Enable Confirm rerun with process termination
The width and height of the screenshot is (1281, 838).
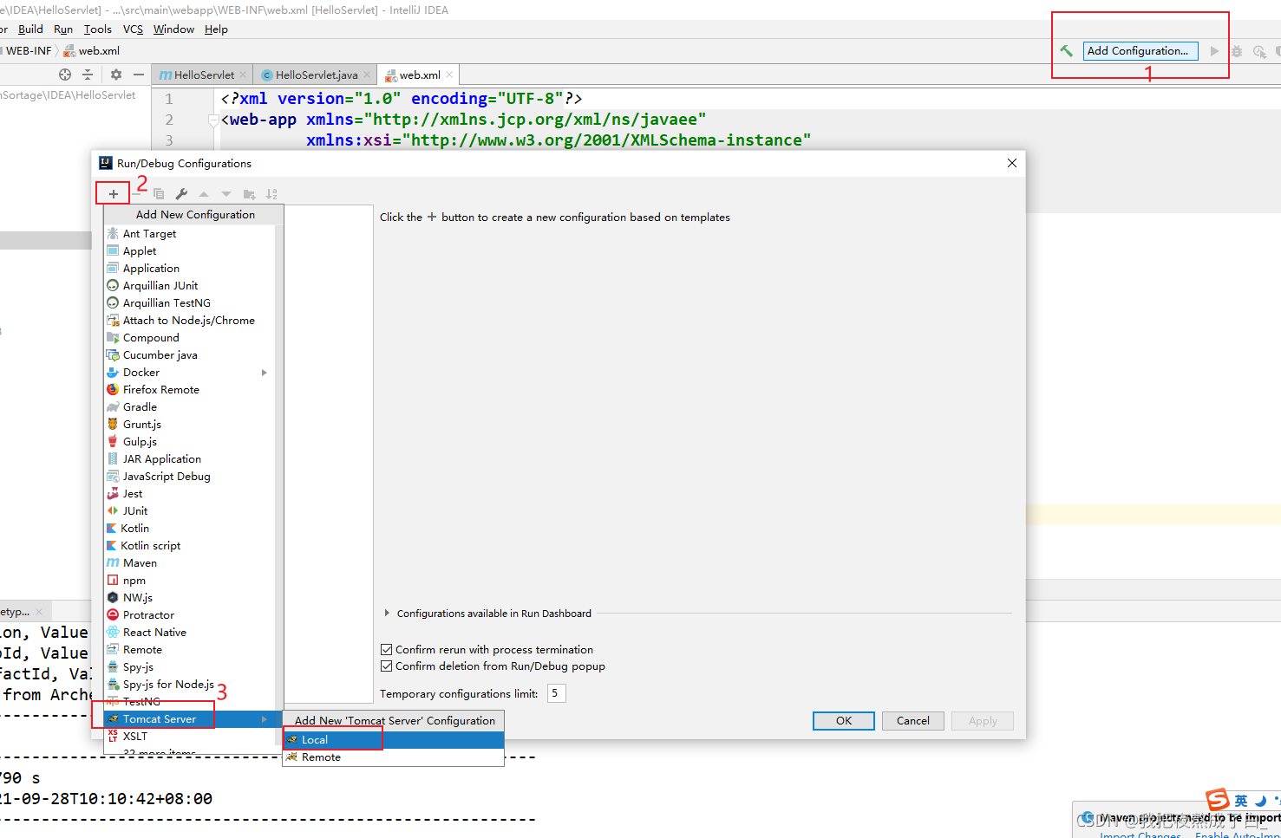(386, 649)
